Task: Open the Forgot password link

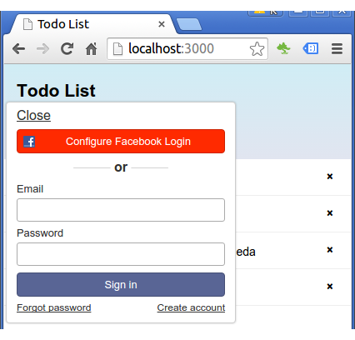Action: 54,307
